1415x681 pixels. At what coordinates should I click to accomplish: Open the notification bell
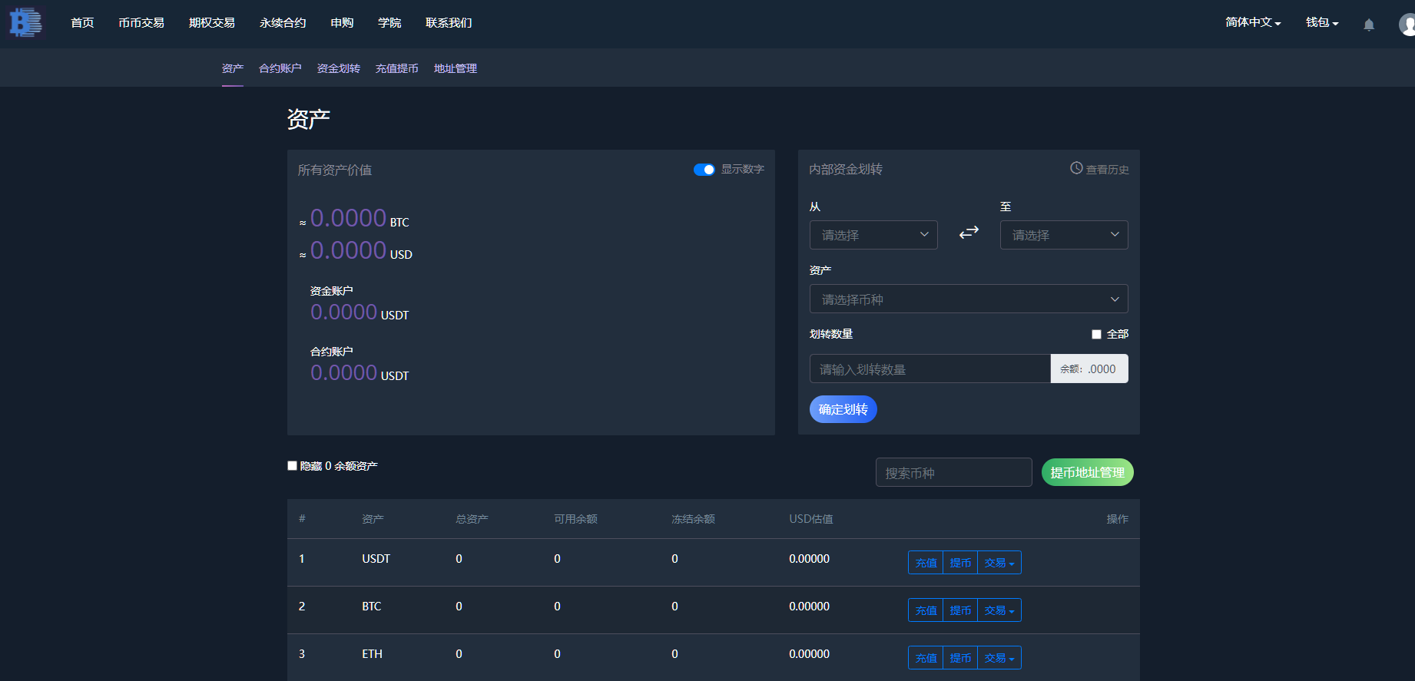[1368, 25]
